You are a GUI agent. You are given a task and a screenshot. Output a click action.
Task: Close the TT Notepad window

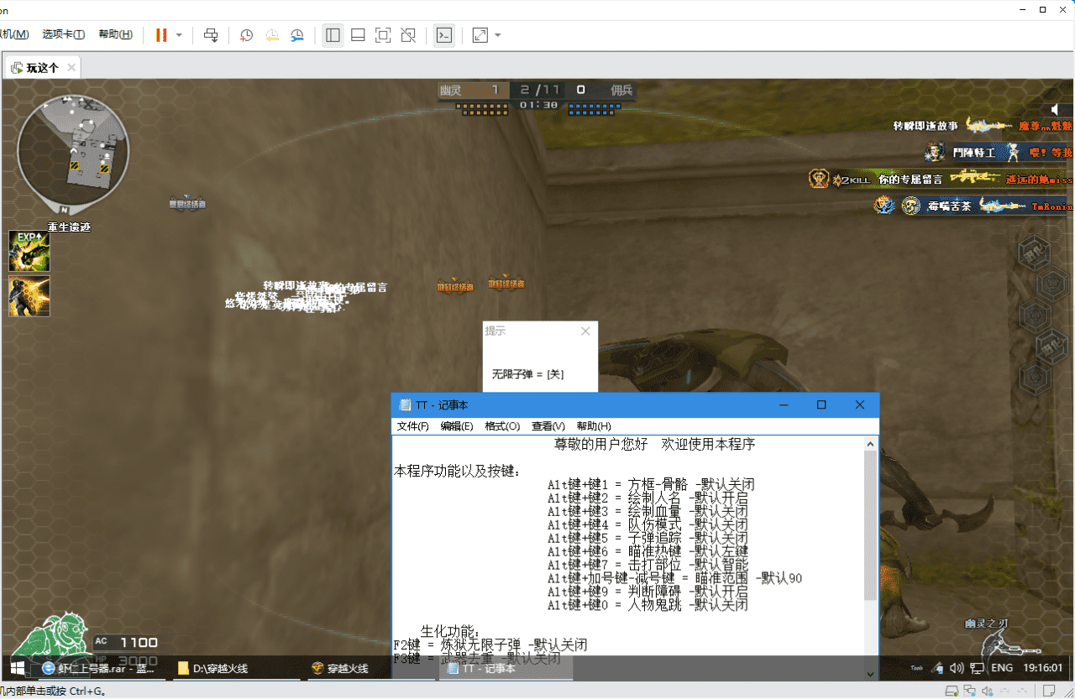point(860,404)
